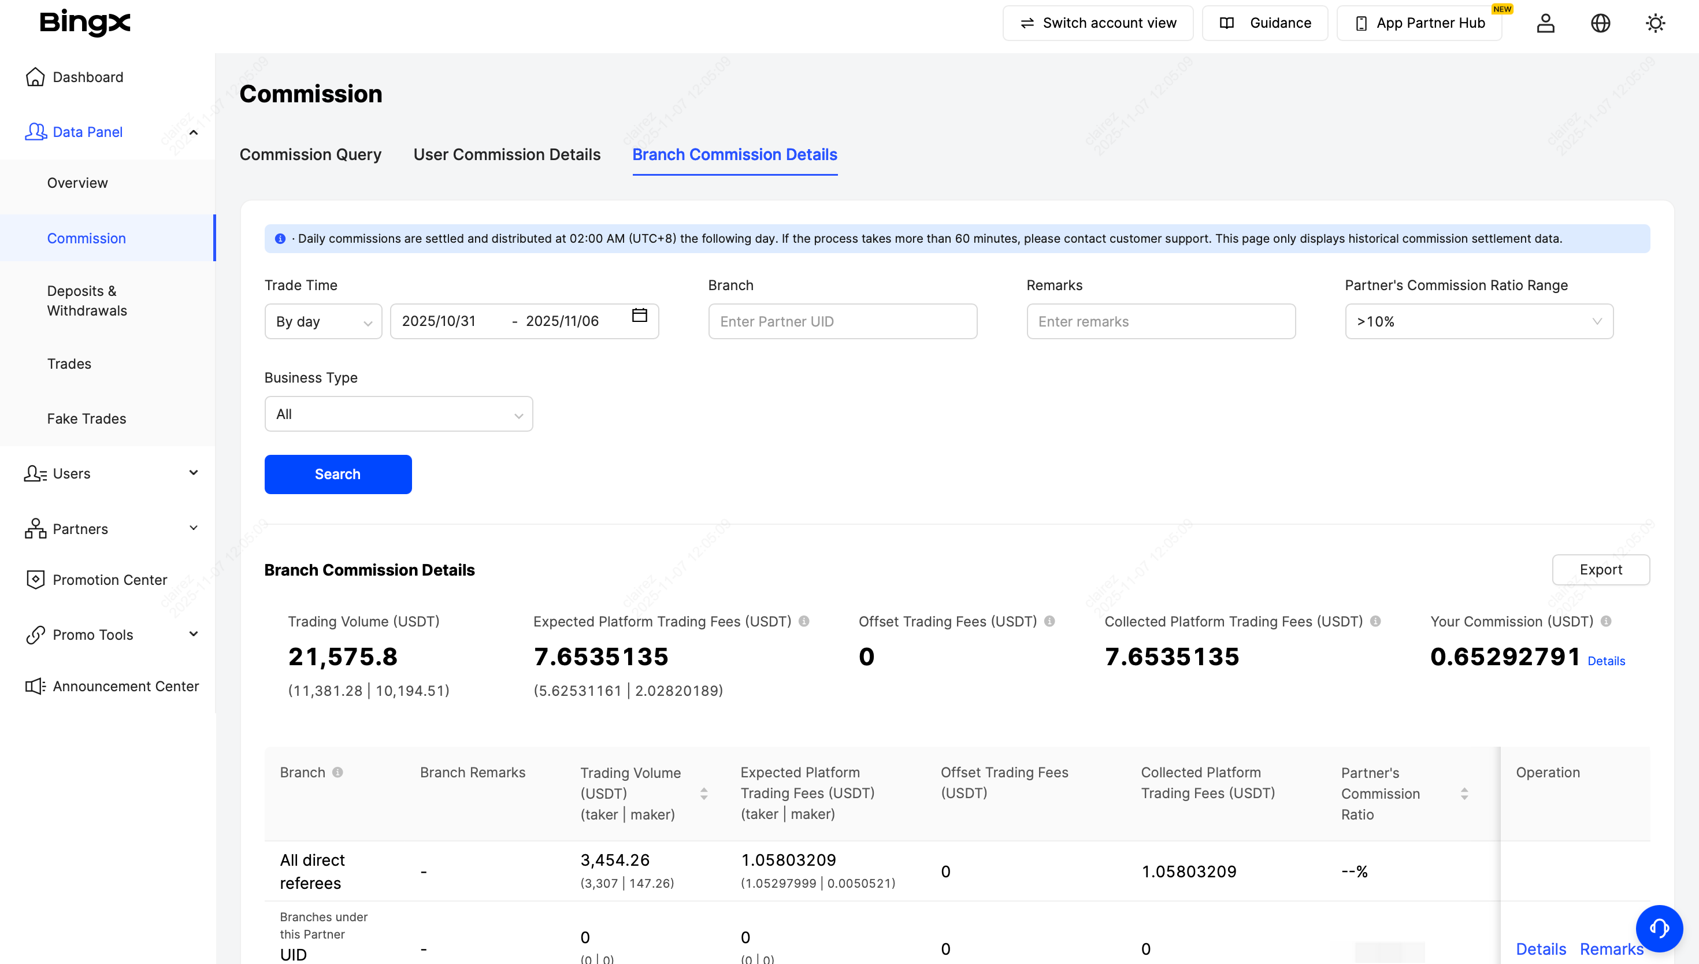Open the By day dropdown
This screenshot has width=1699, height=964.
pyautogui.click(x=323, y=322)
